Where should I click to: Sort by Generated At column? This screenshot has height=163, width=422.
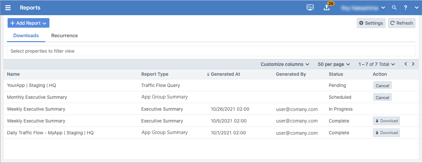(x=223, y=74)
